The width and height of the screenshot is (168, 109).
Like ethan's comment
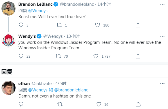(99, 104)
